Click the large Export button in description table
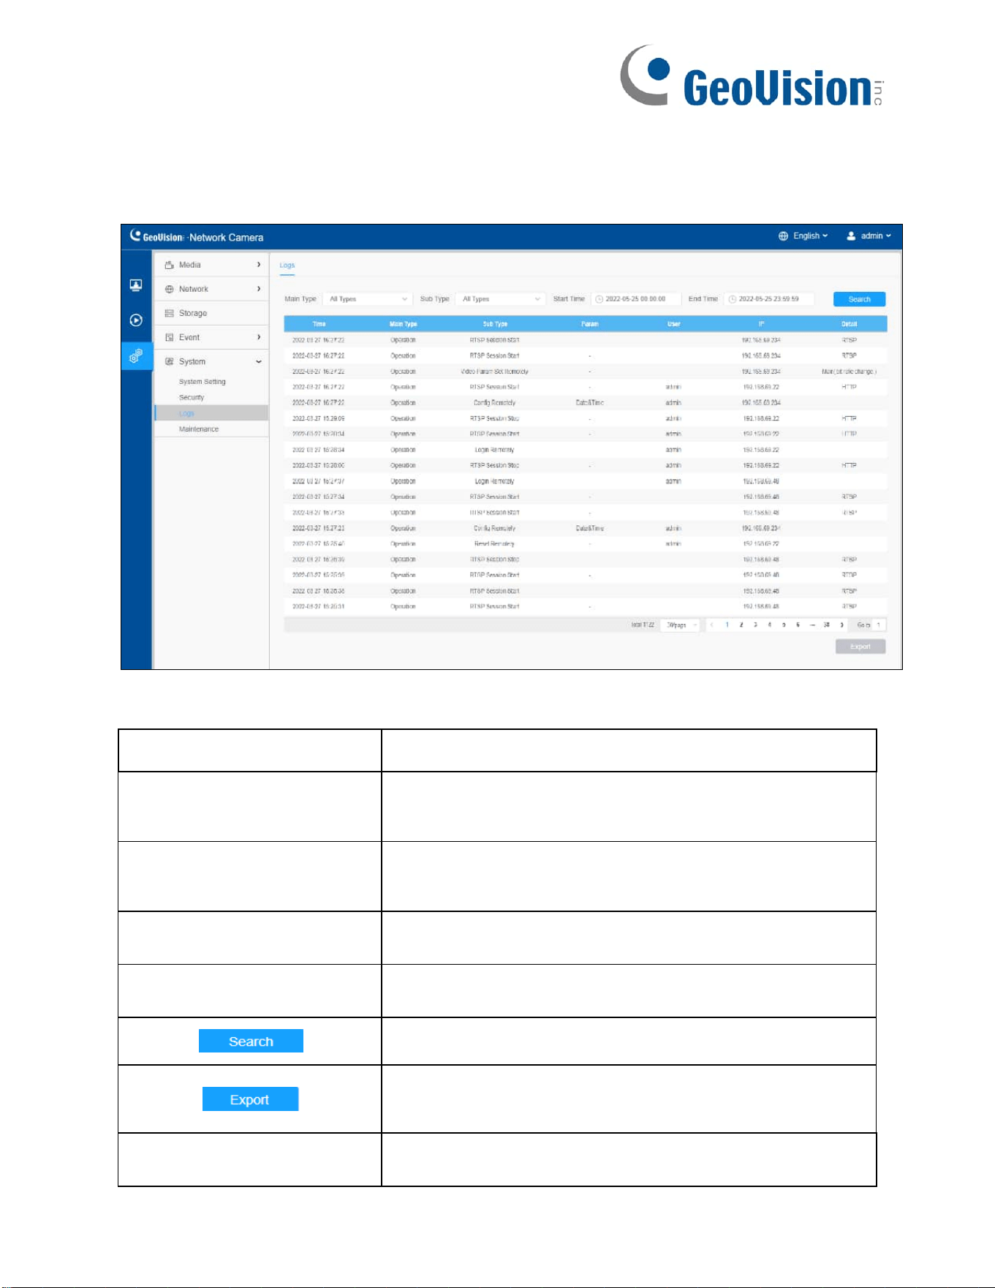The height and width of the screenshot is (1288, 995). click(250, 1099)
